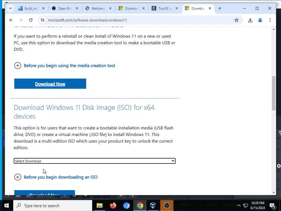The image size is (281, 211).
Task: Click the page vertical scrollbar thumb
Action: point(274,93)
